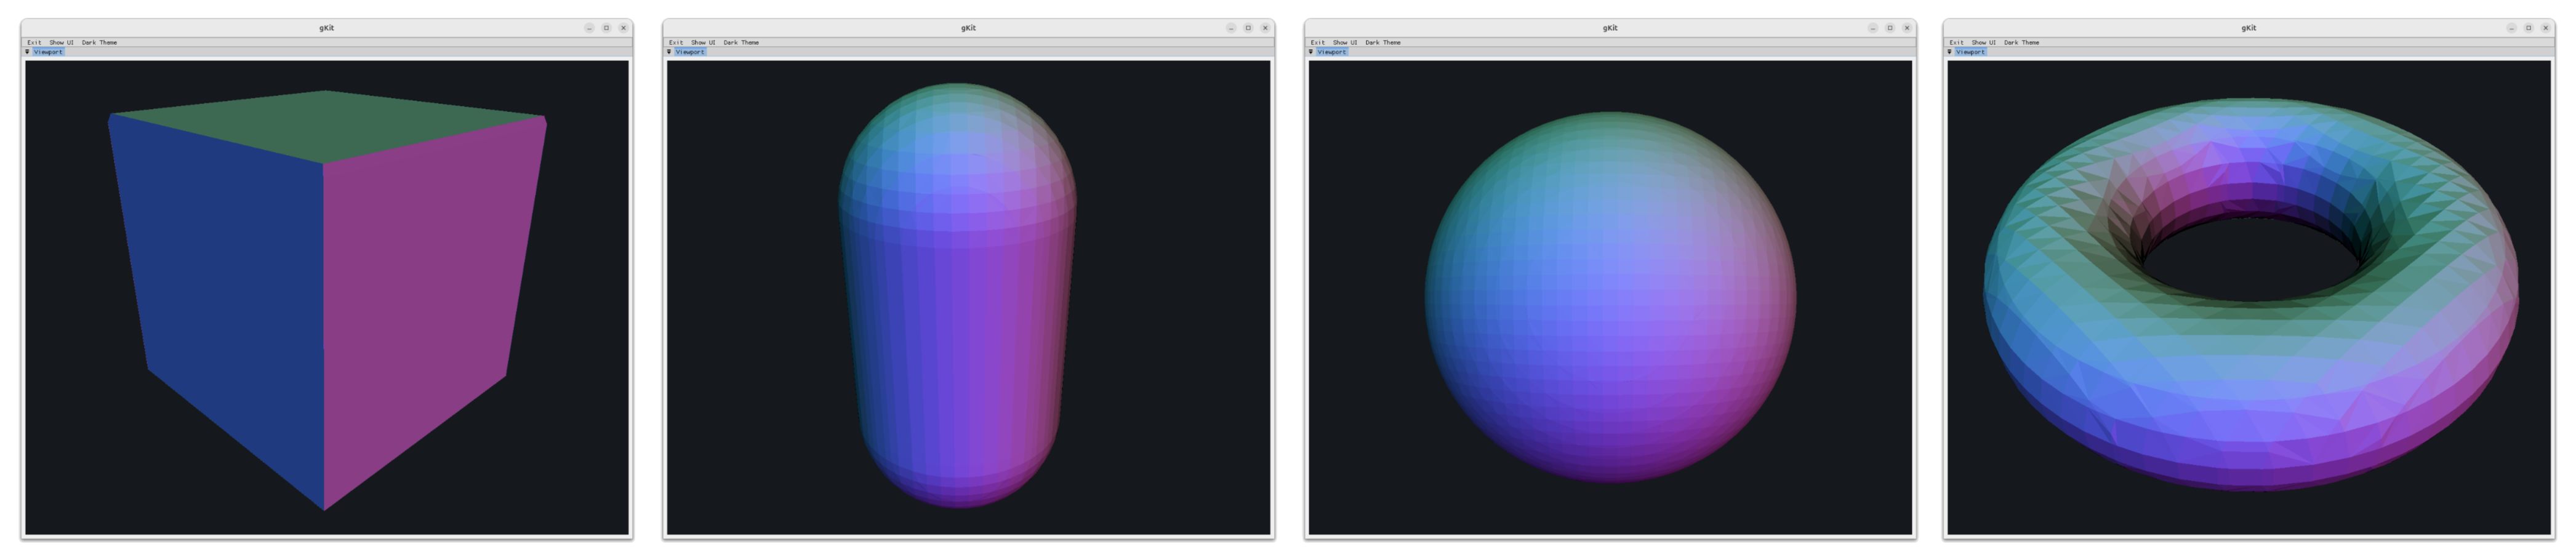The width and height of the screenshot is (2576, 557).
Task: Switch Dark Theme in the cube window
Action: click(x=99, y=43)
